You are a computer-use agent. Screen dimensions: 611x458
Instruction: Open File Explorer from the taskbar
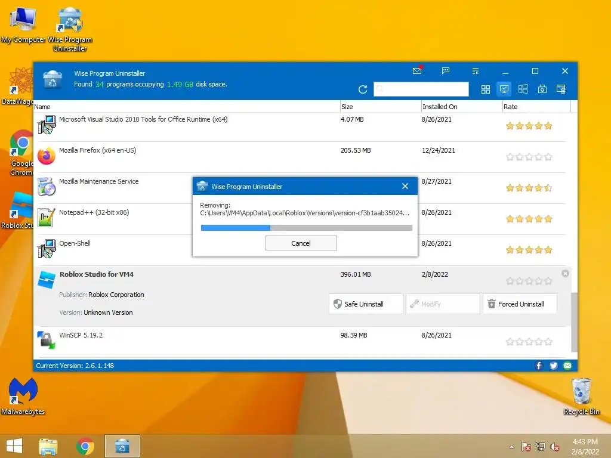point(48,446)
